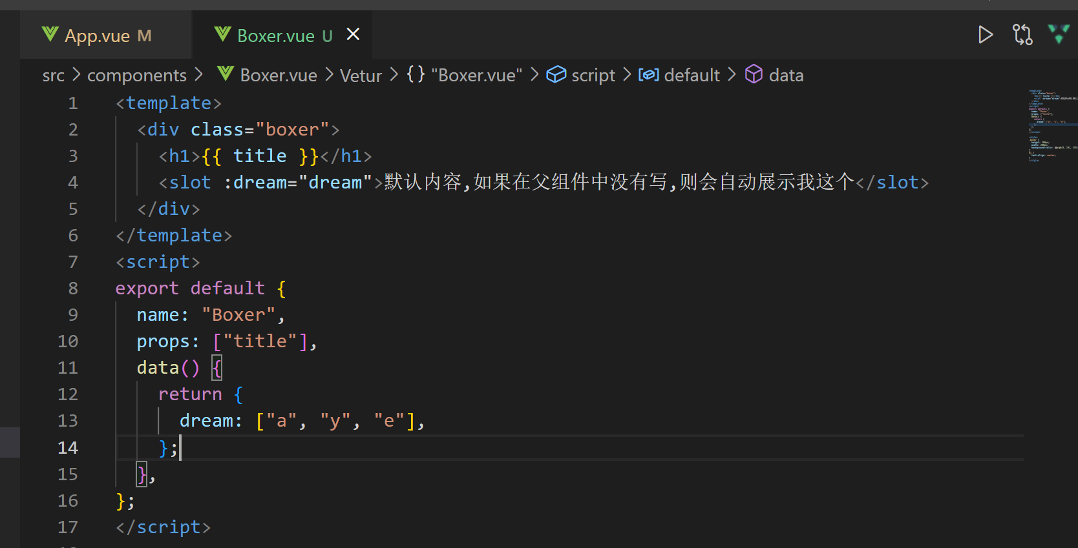
Task: Click the data breadcrumb label
Action: [x=786, y=76]
